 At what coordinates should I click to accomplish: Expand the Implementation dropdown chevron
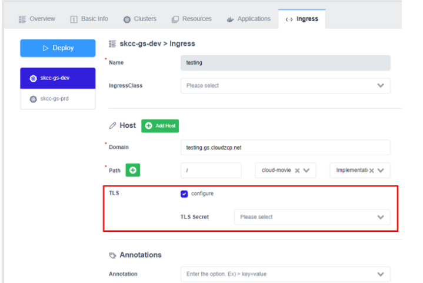tap(381, 171)
